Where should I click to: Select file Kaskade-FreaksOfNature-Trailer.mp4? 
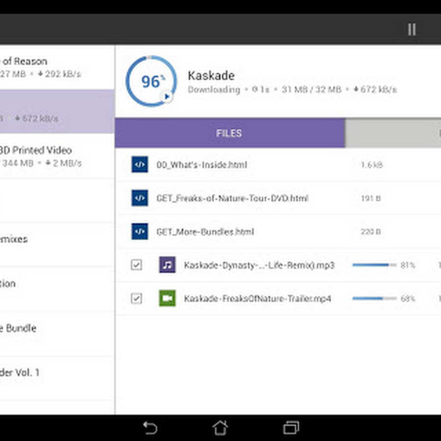click(x=278, y=298)
